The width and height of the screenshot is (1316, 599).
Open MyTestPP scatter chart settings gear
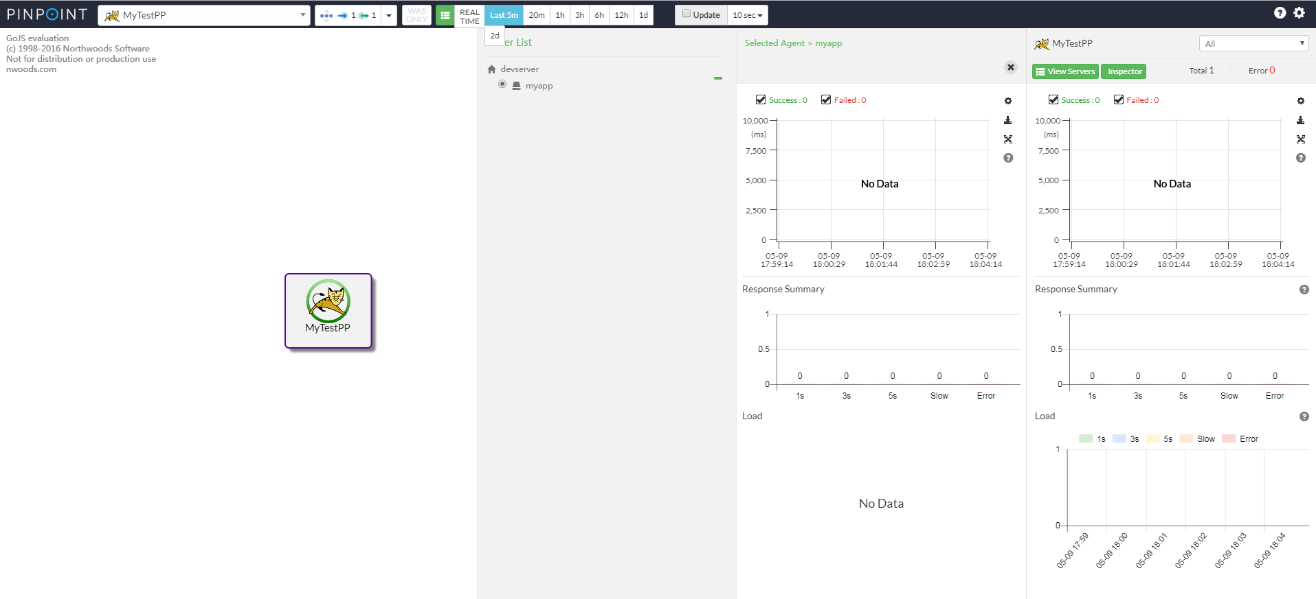pos(1301,101)
